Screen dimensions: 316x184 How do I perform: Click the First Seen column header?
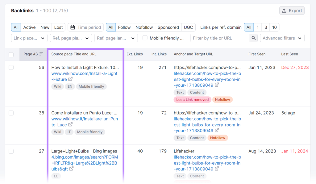point(257,54)
